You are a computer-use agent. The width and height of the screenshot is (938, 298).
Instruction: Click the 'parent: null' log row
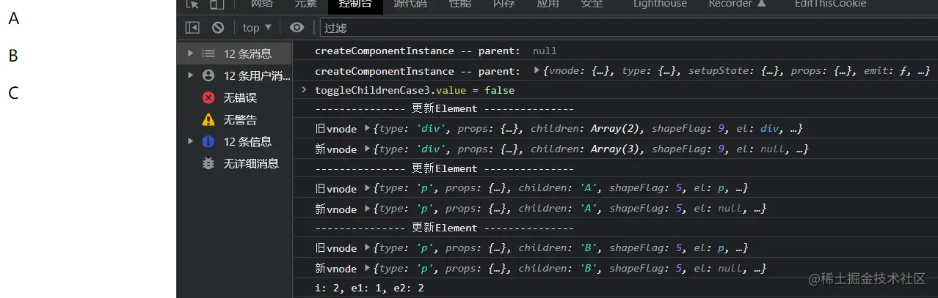(615, 51)
